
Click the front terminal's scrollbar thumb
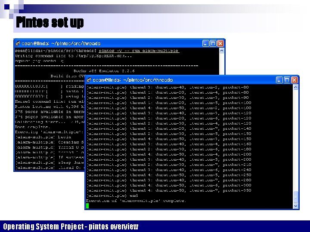pyautogui.click(x=295, y=197)
